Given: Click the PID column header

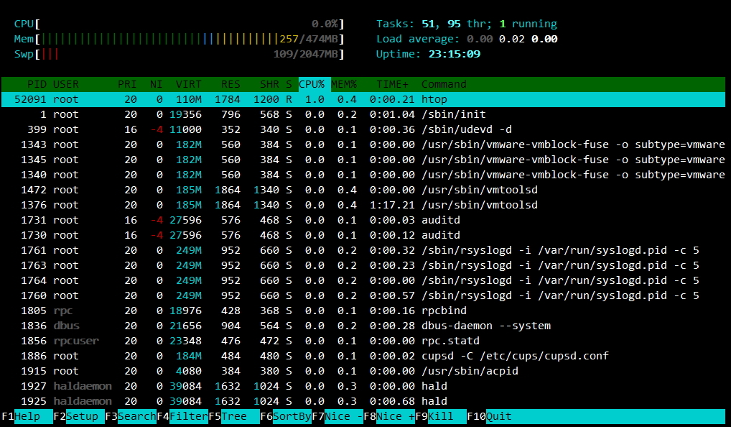Looking at the screenshot, I should point(37,84).
